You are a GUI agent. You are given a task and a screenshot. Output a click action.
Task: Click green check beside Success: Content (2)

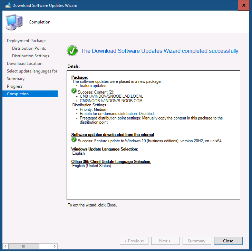74,91
